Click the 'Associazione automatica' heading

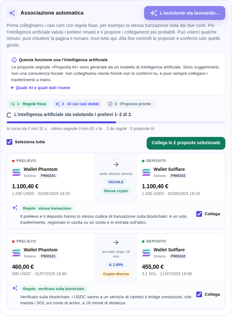52,13
